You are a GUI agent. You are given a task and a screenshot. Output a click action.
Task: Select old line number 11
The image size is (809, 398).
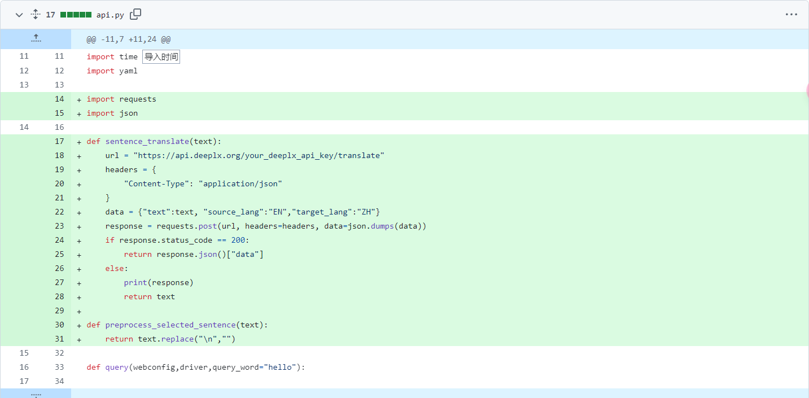24,57
